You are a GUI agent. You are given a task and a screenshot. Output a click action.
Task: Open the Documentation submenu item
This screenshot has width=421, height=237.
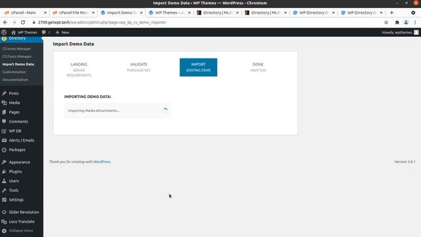[x=15, y=80]
